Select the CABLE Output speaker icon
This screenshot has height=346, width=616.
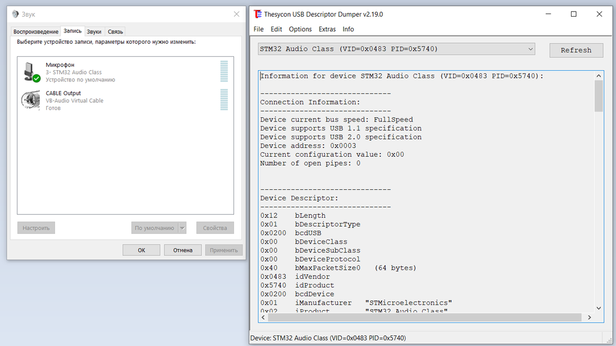pyautogui.click(x=31, y=100)
